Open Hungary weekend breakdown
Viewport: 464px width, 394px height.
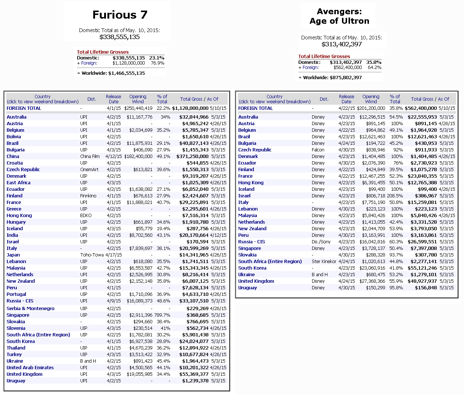(16, 222)
